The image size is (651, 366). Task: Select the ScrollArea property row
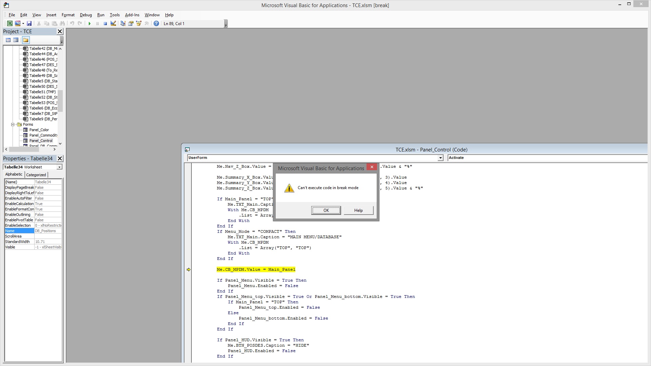[x=33, y=236]
